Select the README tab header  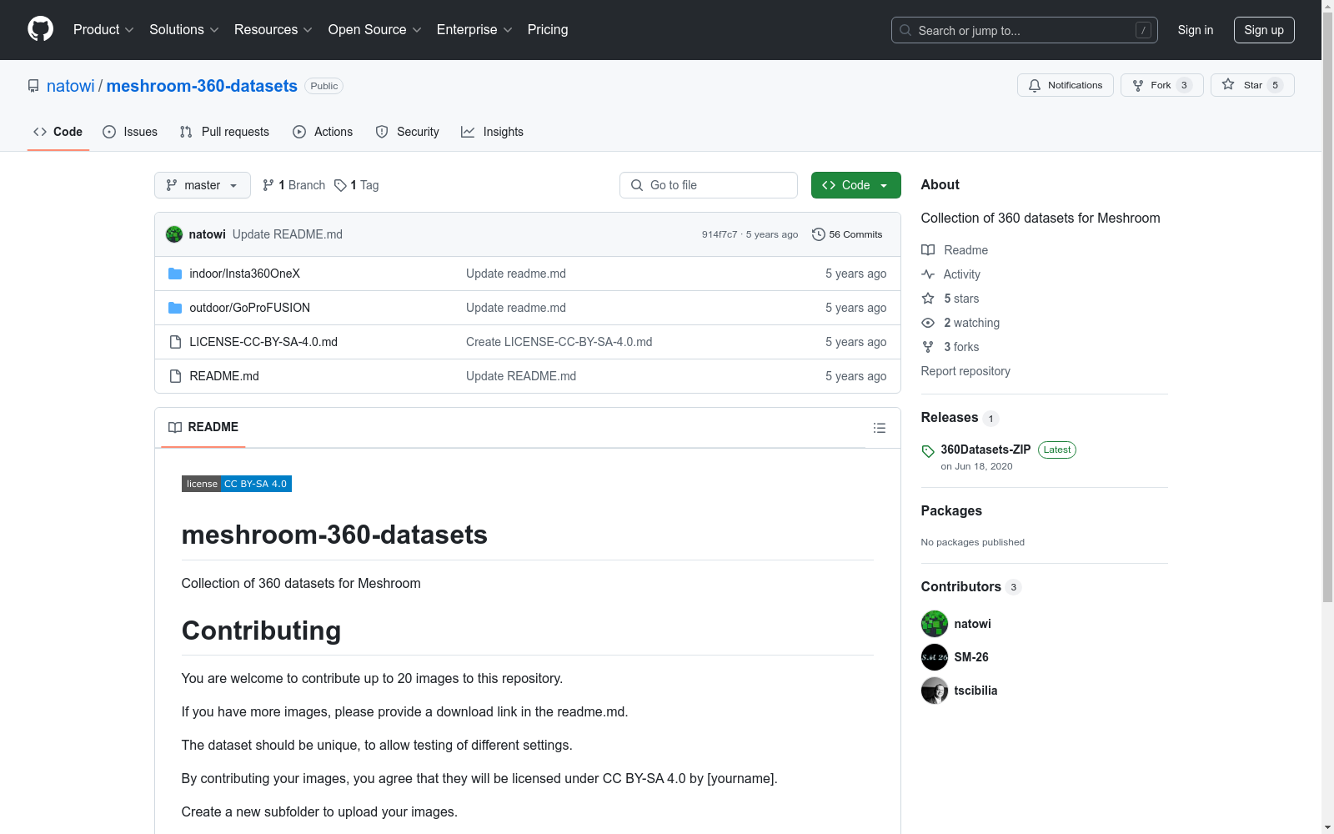203,427
